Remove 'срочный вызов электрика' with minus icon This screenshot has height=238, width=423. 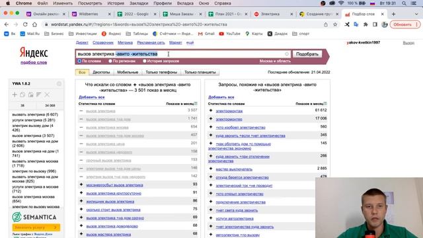pos(81,160)
